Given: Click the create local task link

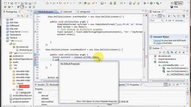Looking at the screenshot, I should (158, 43).
